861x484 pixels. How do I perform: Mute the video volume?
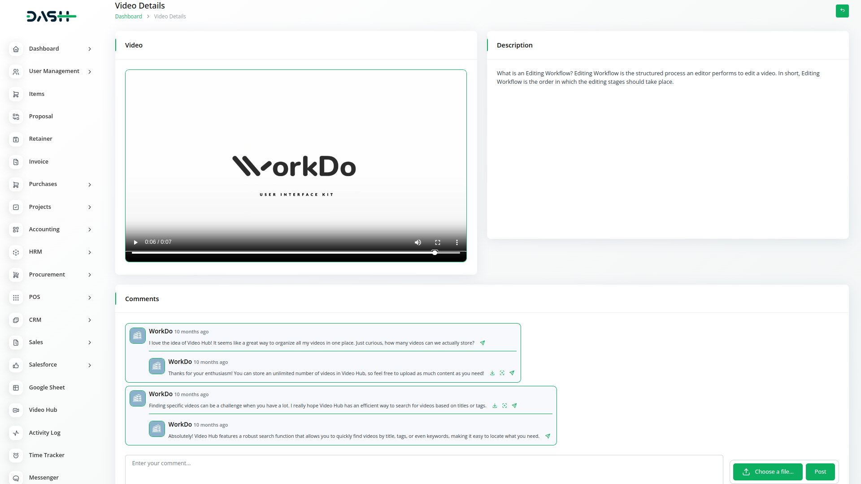(417, 242)
